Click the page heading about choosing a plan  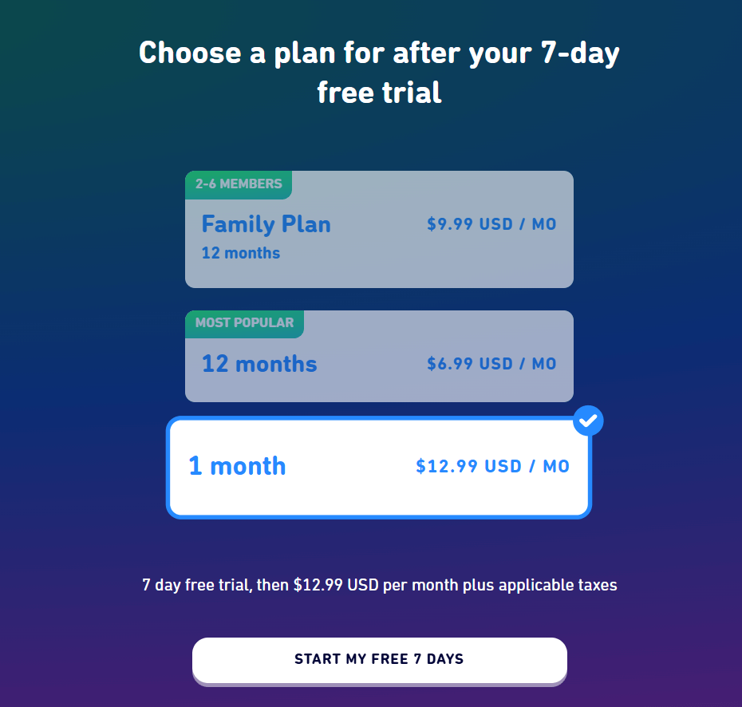coord(379,72)
